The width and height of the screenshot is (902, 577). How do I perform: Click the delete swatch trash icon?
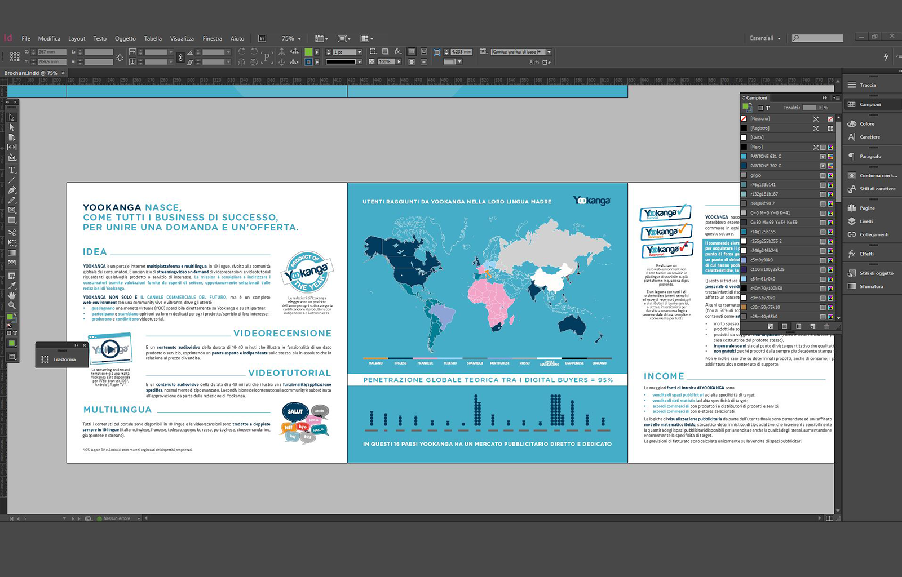click(x=827, y=326)
